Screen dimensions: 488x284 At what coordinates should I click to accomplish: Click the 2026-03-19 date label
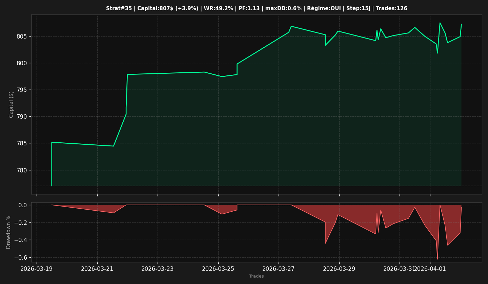37,269
